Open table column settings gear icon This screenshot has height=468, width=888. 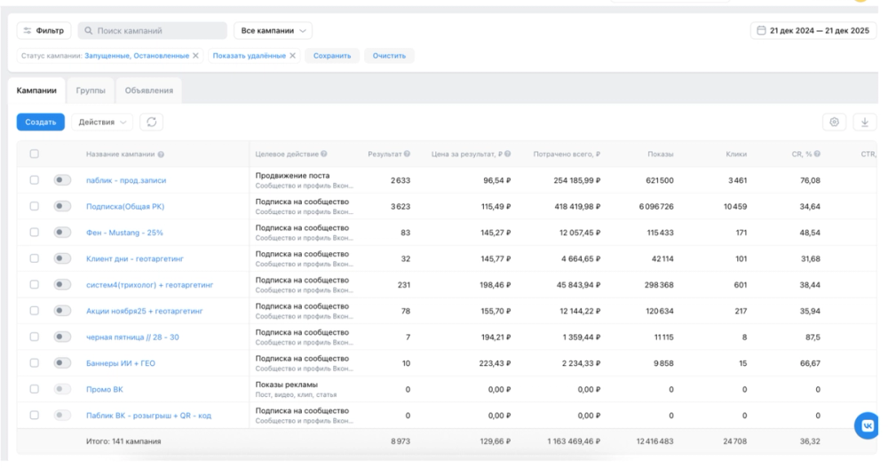834,122
